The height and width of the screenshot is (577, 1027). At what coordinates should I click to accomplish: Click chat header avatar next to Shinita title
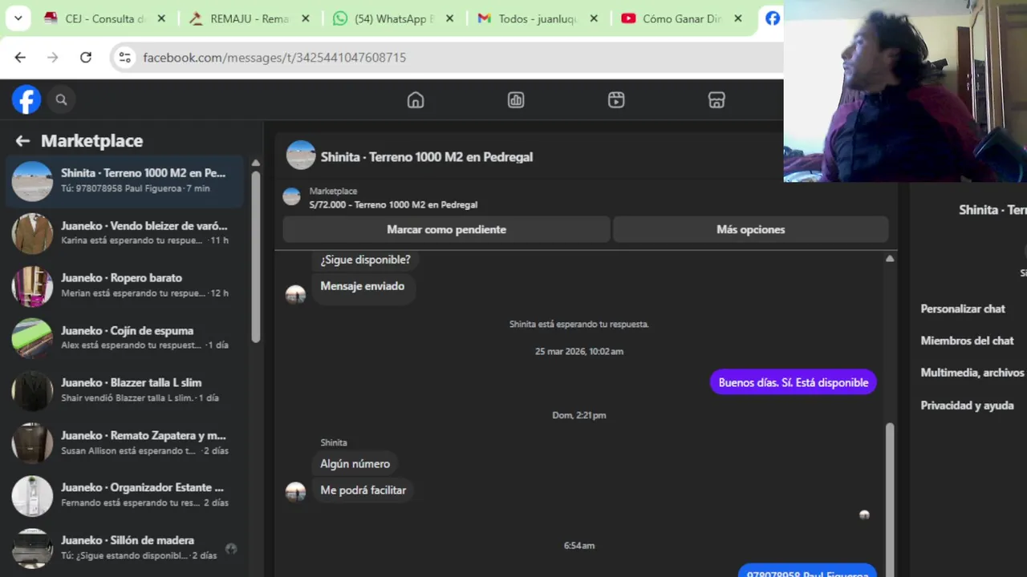301,155
